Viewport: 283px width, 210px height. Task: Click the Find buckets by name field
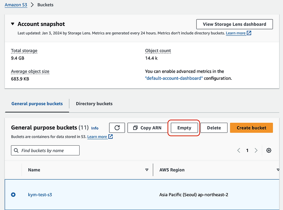point(45,150)
